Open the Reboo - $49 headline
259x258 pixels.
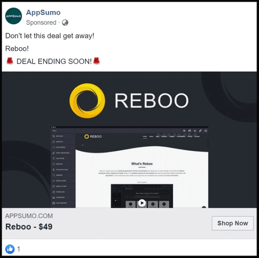click(x=29, y=227)
